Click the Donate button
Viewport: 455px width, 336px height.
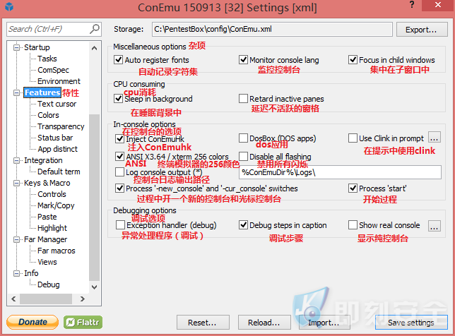click(32, 322)
